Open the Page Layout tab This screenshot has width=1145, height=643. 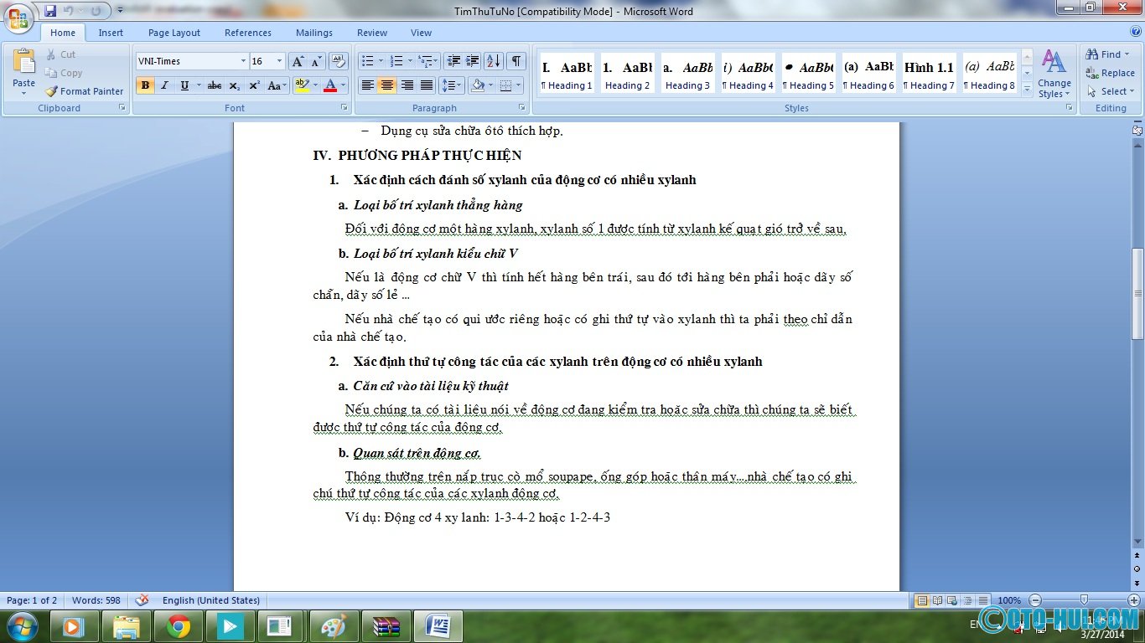click(x=174, y=33)
